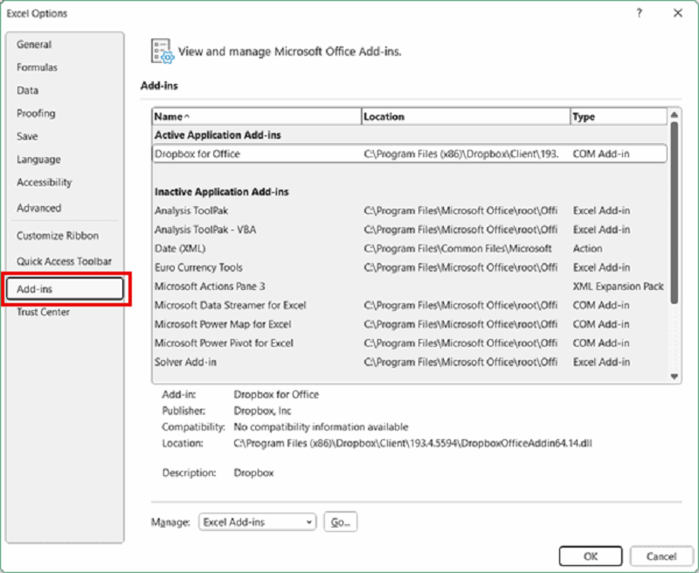Open the Manage add-ins dropdown
Viewport: 699px width, 573px height.
pos(258,521)
